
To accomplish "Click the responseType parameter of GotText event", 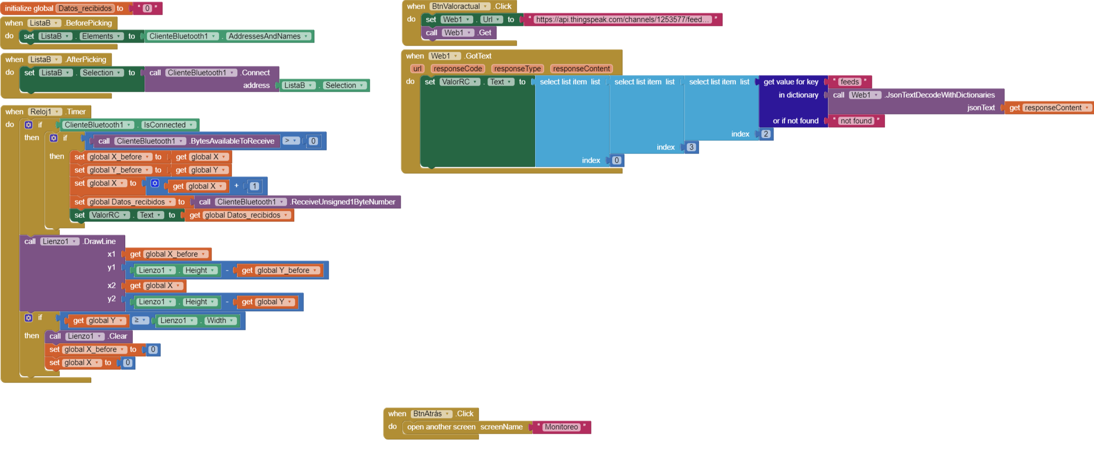I will click(517, 68).
